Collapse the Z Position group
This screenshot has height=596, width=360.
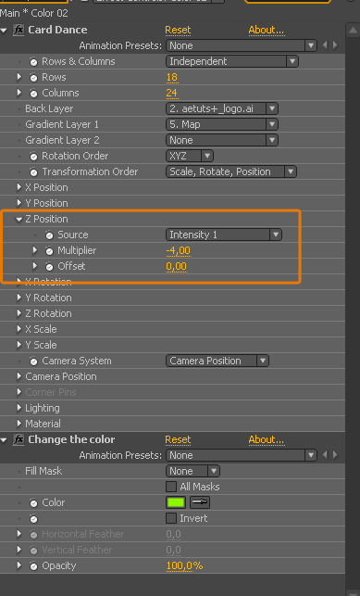pos(19,219)
